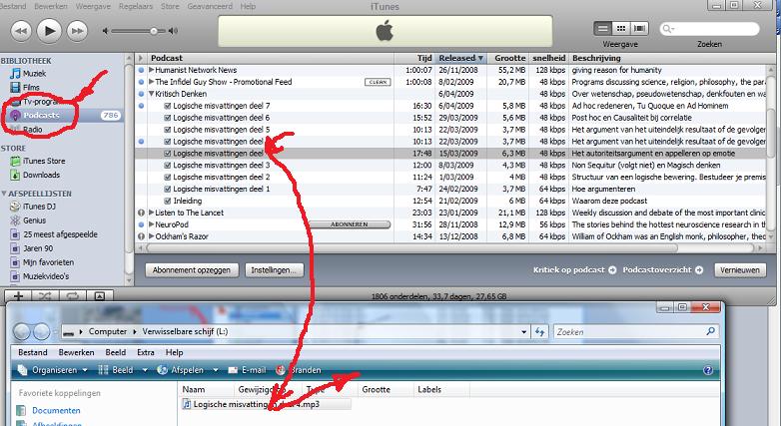Click the Play button in iTunes
The image size is (781, 426).
(x=49, y=31)
